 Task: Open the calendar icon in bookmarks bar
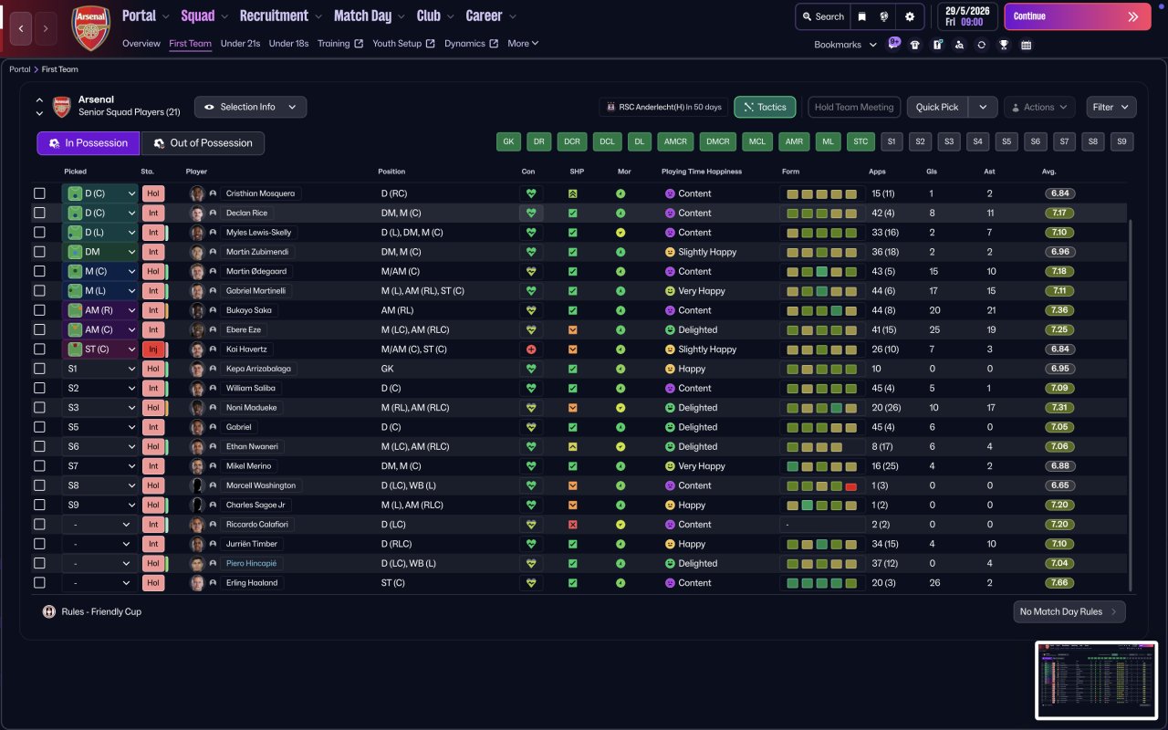pos(1026,45)
